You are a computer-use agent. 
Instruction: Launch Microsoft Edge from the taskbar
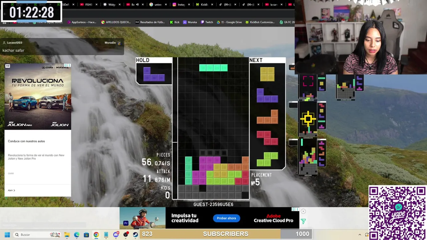76,235
